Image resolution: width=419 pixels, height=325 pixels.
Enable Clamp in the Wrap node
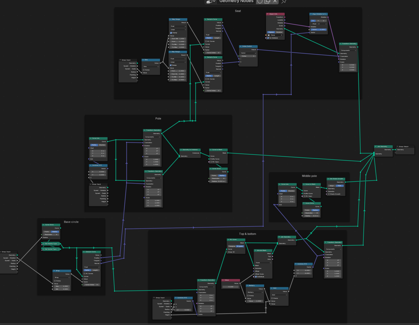click(x=55, y=281)
